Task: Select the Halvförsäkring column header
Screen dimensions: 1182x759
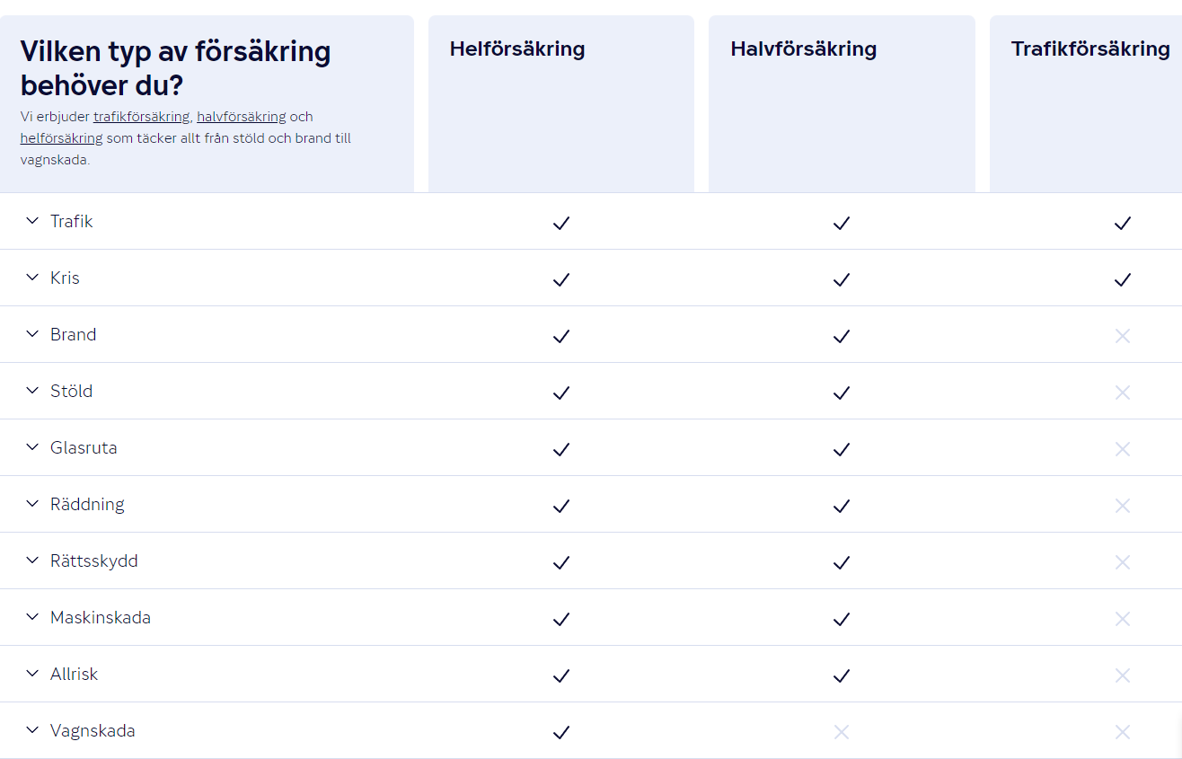Action: pos(804,49)
